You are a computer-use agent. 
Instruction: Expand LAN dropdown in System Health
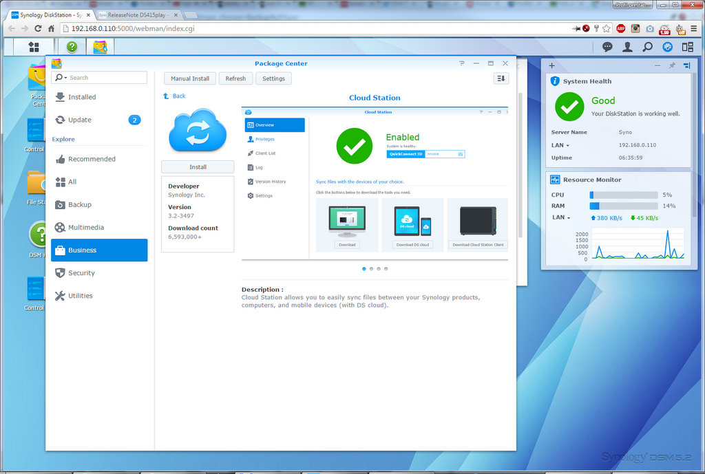pyautogui.click(x=567, y=146)
